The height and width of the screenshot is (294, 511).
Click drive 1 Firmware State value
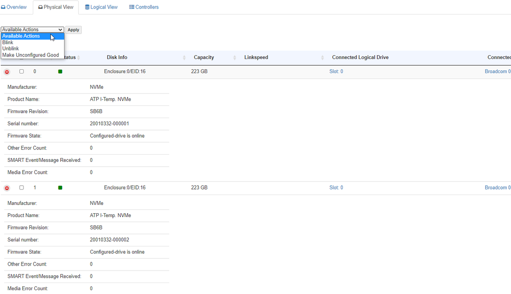point(117,252)
